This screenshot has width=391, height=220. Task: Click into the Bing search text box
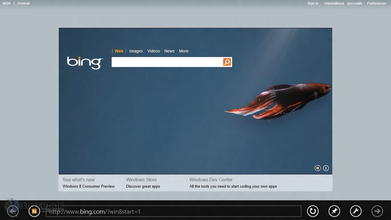(x=167, y=62)
